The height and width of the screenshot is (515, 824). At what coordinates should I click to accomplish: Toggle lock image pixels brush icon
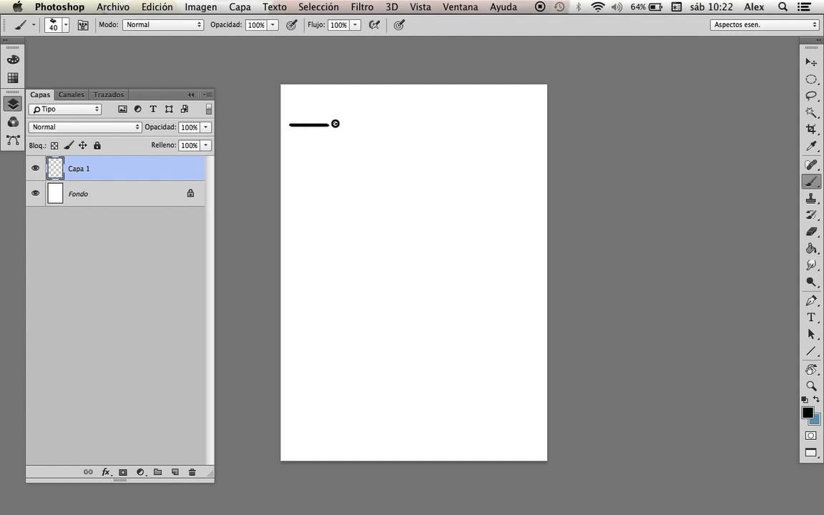tap(69, 146)
